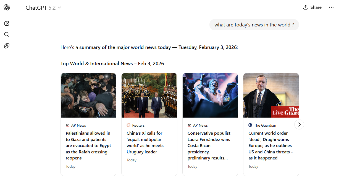Click the Share button
This screenshot has width=339, height=179.
pyautogui.click(x=312, y=7)
